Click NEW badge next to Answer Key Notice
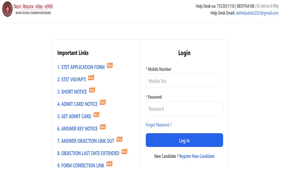The width and height of the screenshot is (281, 169). 103,127
